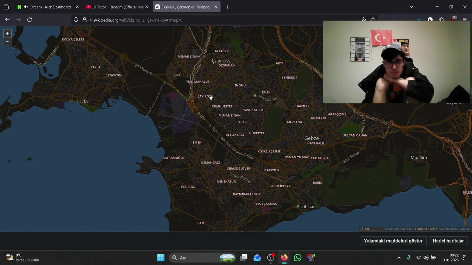Open Harici haritalar button
472x265 pixels.
point(448,241)
